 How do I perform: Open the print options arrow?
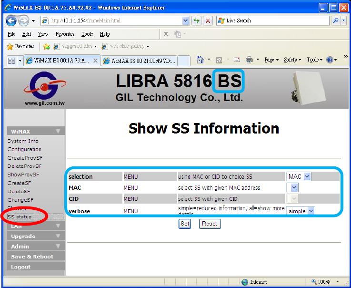coord(258,60)
